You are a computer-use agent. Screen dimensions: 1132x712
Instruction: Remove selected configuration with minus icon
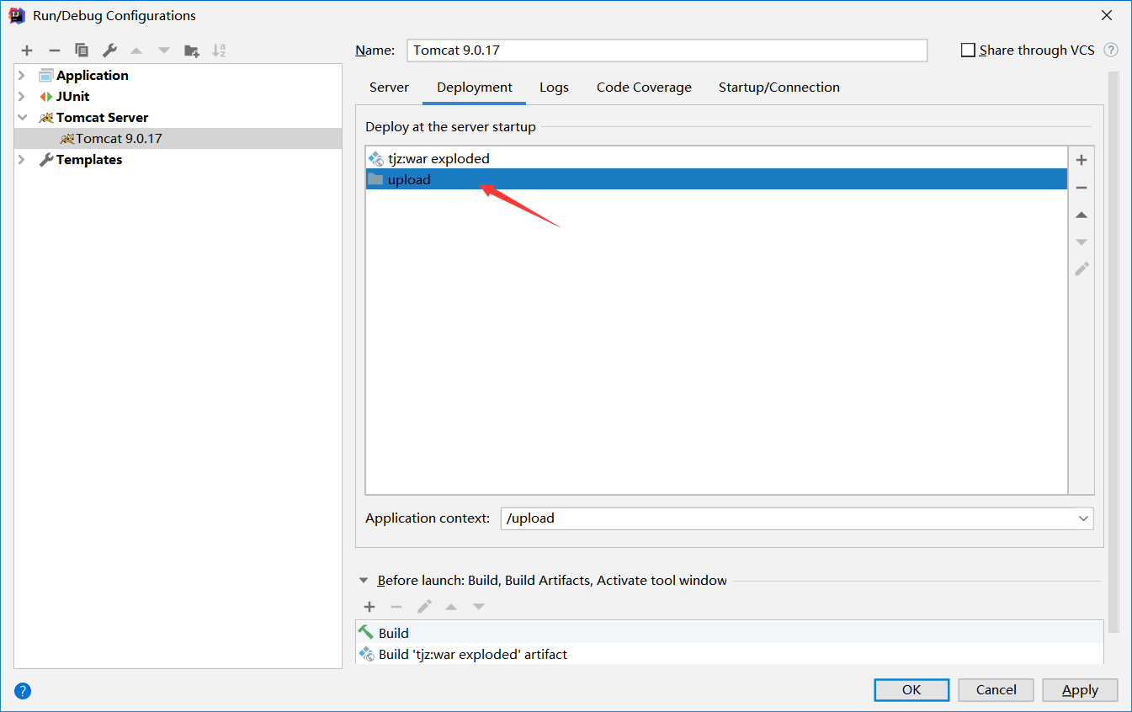coord(55,50)
